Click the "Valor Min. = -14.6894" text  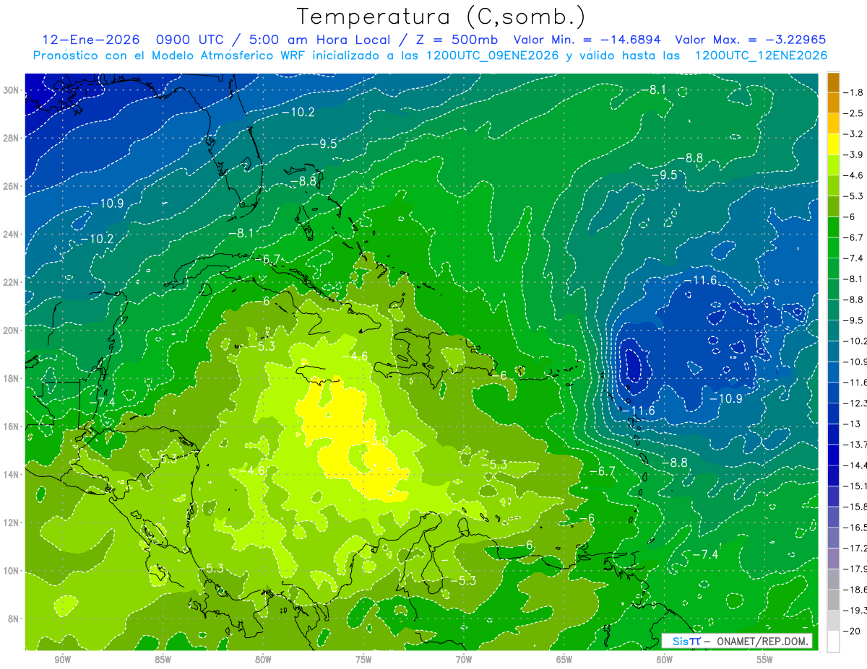[x=589, y=40]
